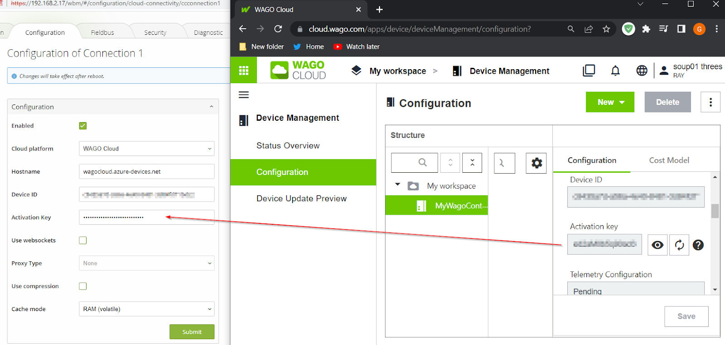725x345 pixels.
Task: Click the Delete button
Action: pos(667,102)
